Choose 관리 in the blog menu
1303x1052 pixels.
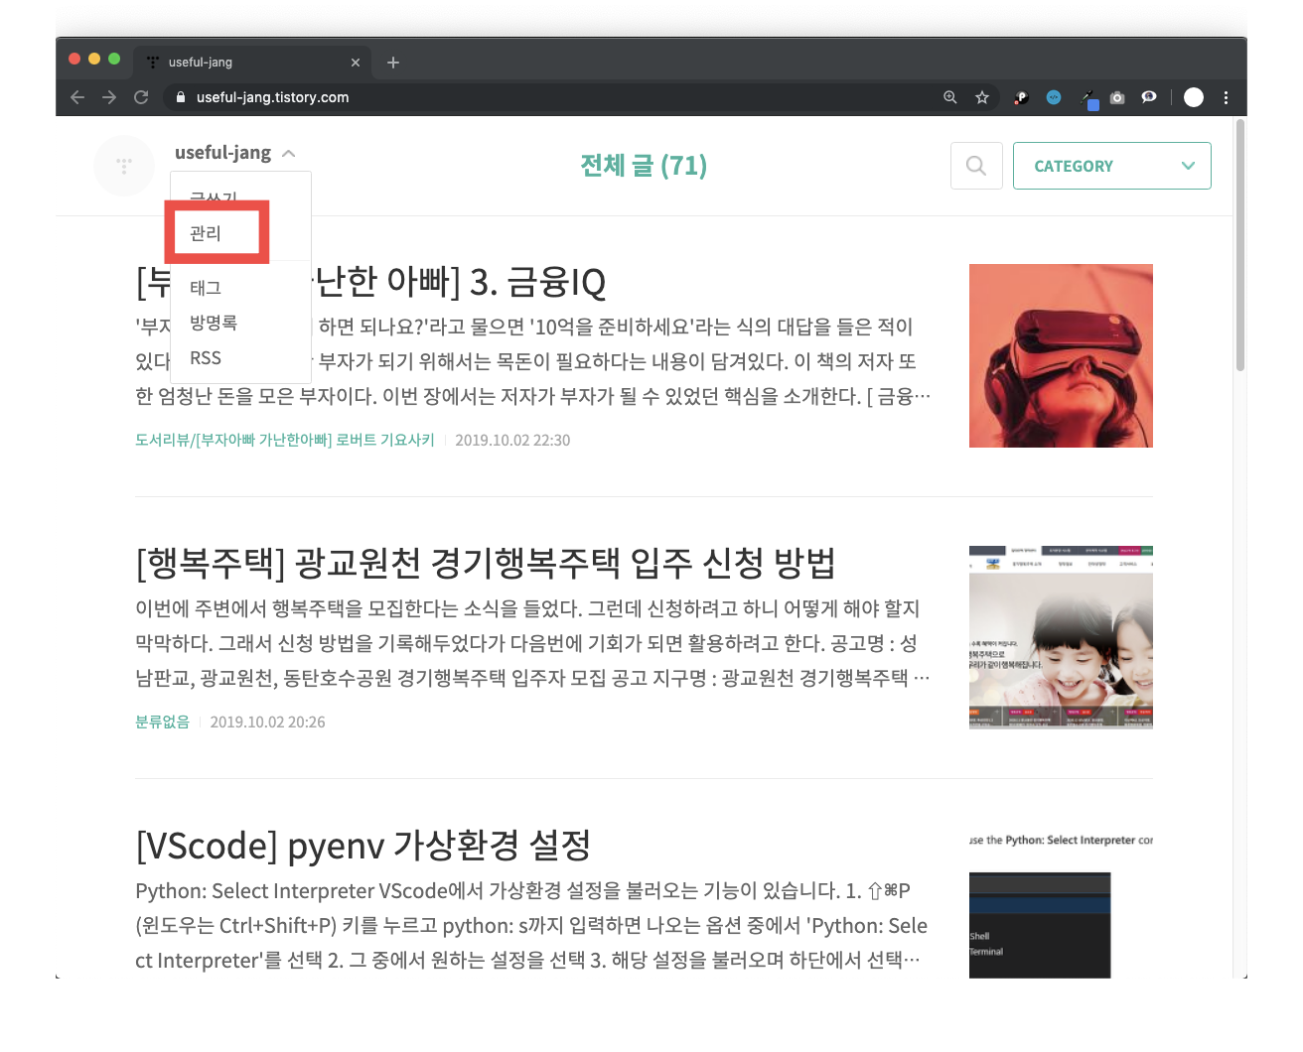click(206, 233)
